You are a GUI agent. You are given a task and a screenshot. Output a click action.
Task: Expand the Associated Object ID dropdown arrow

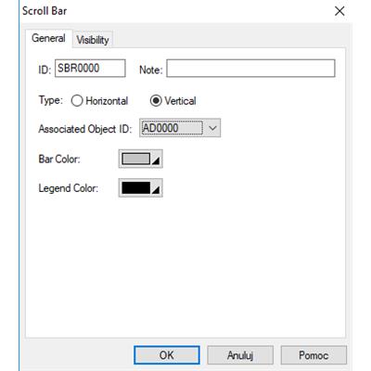point(212,128)
